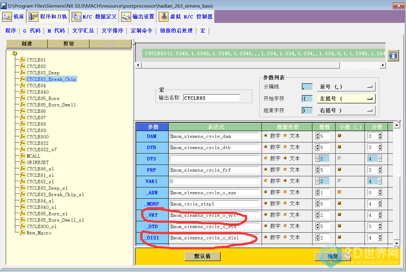Screen dimensions: 406x272
Task: Select the G 代码 sub-tab
Action: [x=32, y=31]
